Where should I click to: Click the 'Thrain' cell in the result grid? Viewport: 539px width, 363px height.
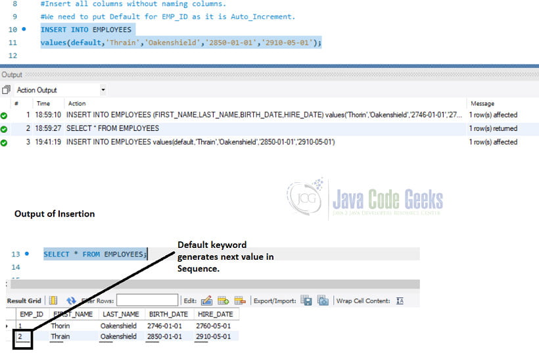click(60, 336)
